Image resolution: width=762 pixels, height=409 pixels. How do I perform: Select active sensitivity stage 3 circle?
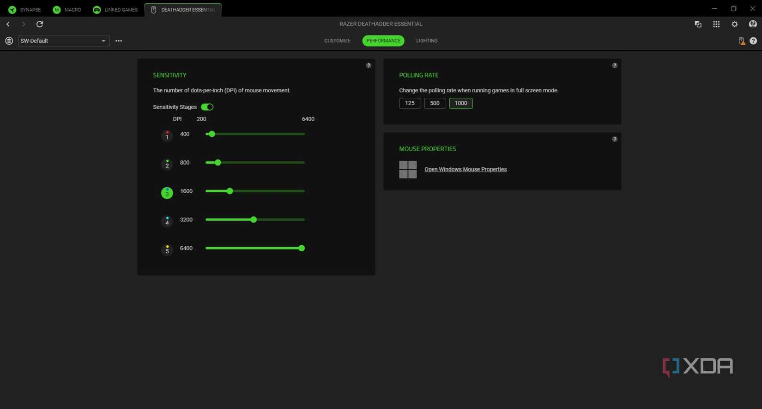click(x=167, y=193)
